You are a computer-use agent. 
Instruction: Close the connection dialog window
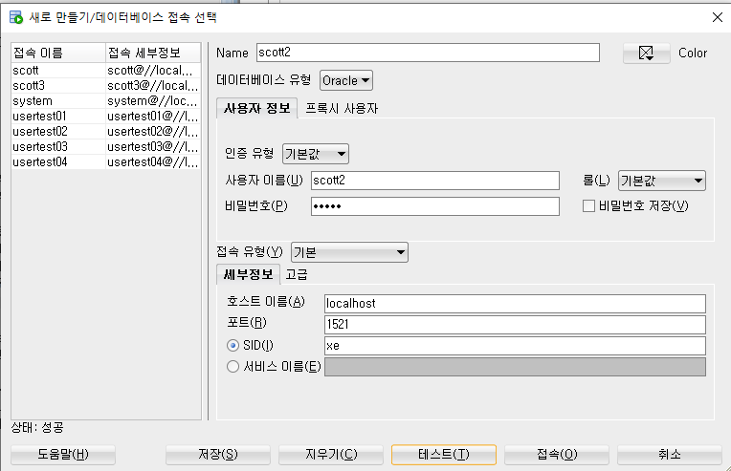click(718, 17)
